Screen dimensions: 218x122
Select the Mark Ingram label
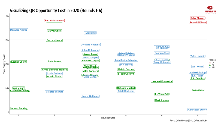coord(162,100)
